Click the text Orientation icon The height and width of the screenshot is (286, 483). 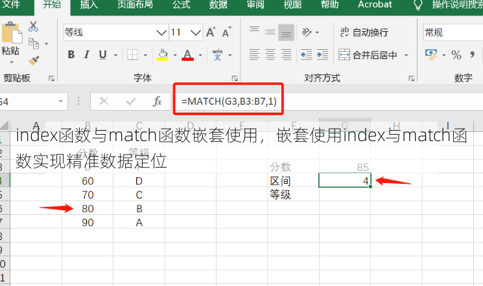307,32
